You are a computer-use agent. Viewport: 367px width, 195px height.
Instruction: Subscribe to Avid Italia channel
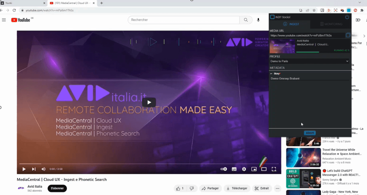click(57, 188)
